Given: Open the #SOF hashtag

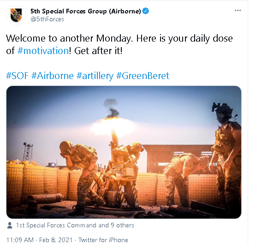Looking at the screenshot, I should [17, 75].
